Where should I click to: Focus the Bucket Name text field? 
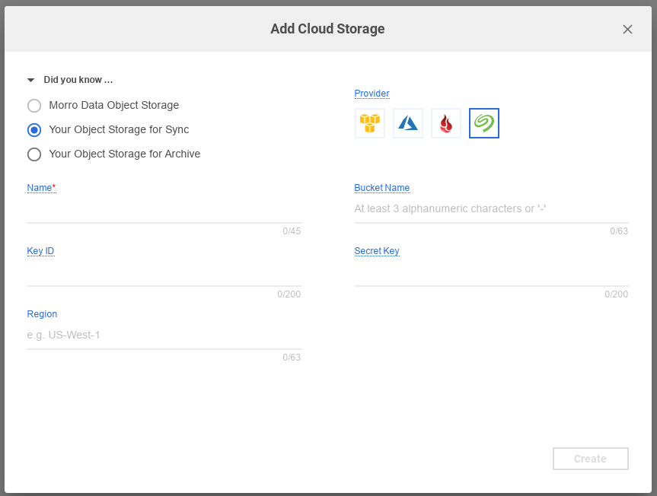(x=491, y=209)
